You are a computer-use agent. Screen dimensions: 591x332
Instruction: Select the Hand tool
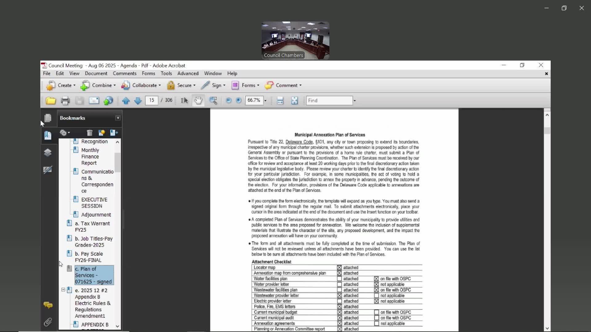pyautogui.click(x=198, y=101)
